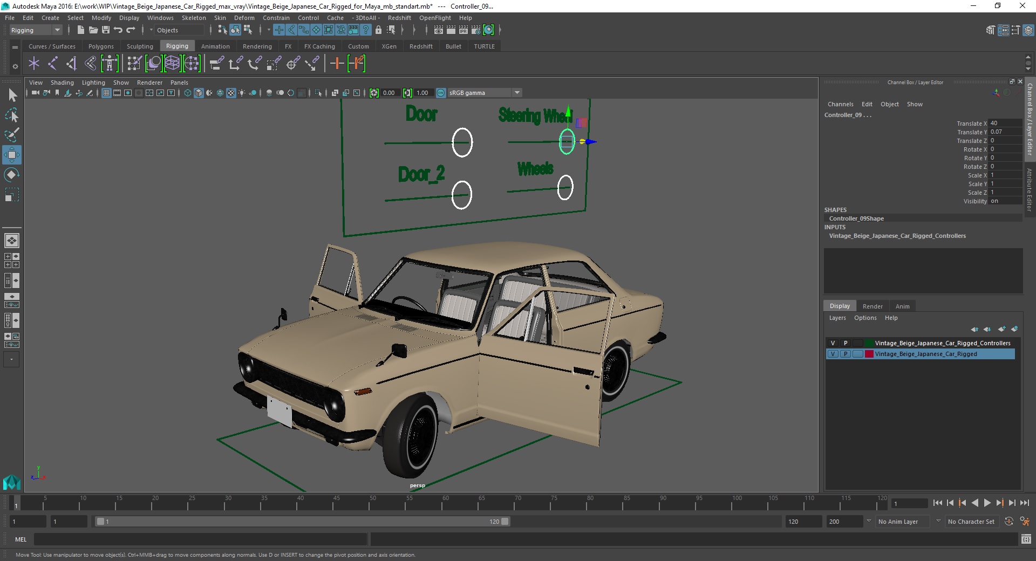Open animation preferences icon near character set

(x=1025, y=522)
